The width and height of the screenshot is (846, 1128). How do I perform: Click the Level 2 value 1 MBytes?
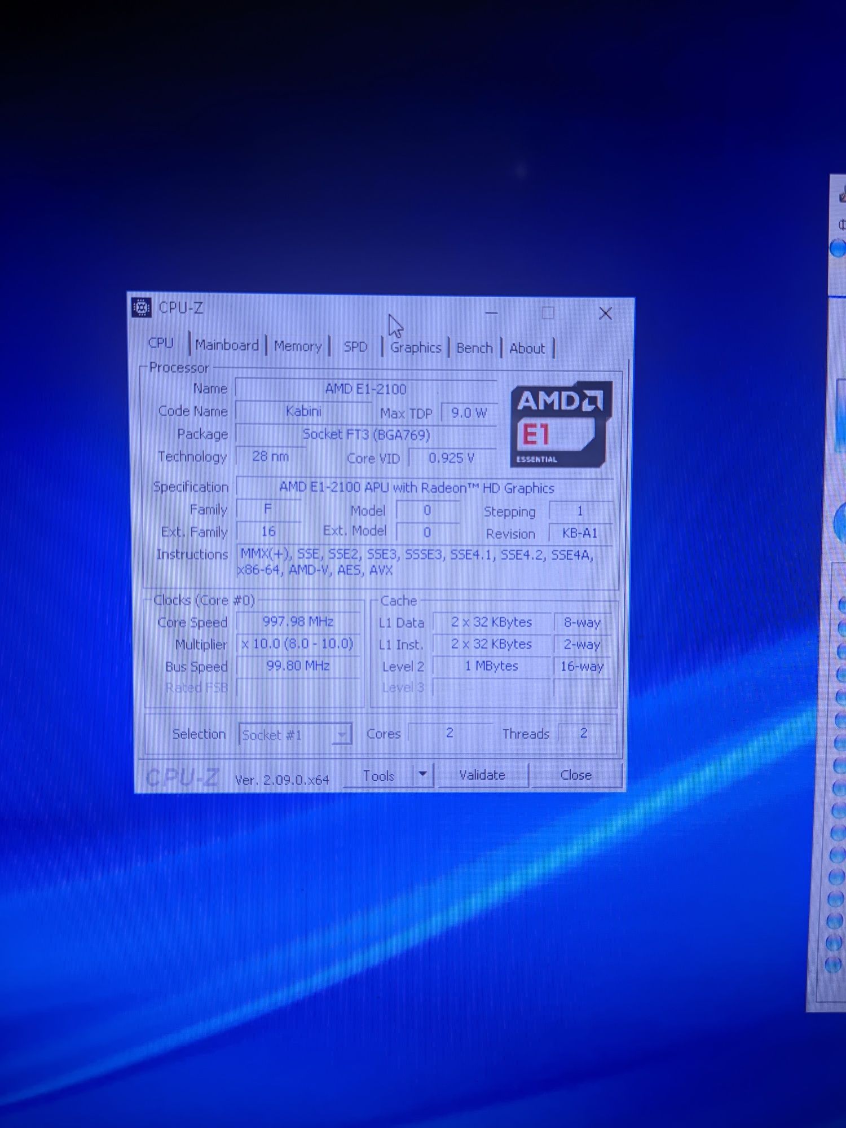[x=491, y=666]
